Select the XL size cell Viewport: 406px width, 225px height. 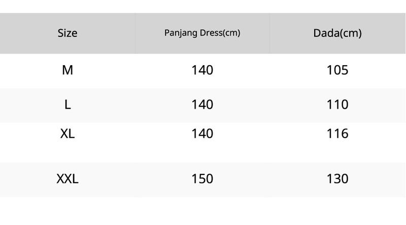67,133
